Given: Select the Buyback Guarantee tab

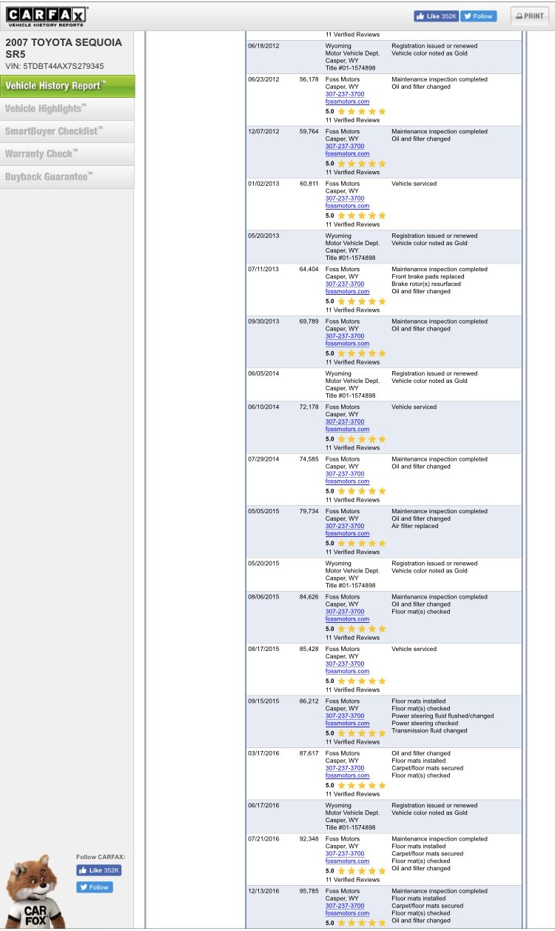Looking at the screenshot, I should 67,177.
